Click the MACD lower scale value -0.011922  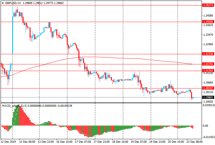click(209, 137)
